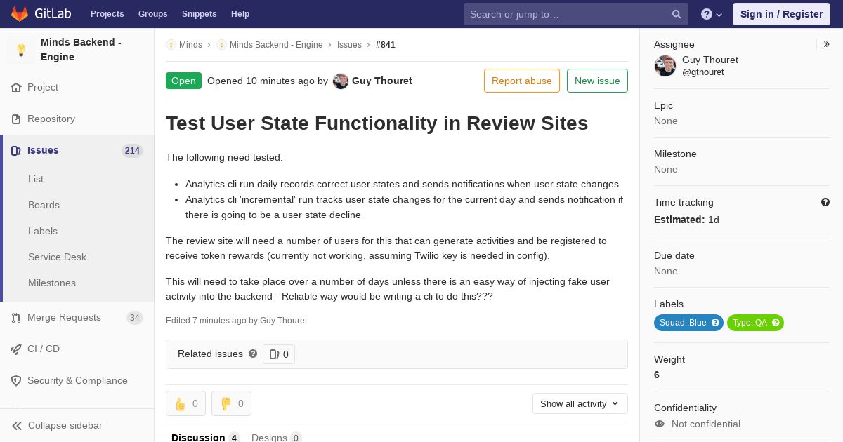Open the Minds breadcrumb link
Image resolution: width=843 pixels, height=442 pixels.
190,45
